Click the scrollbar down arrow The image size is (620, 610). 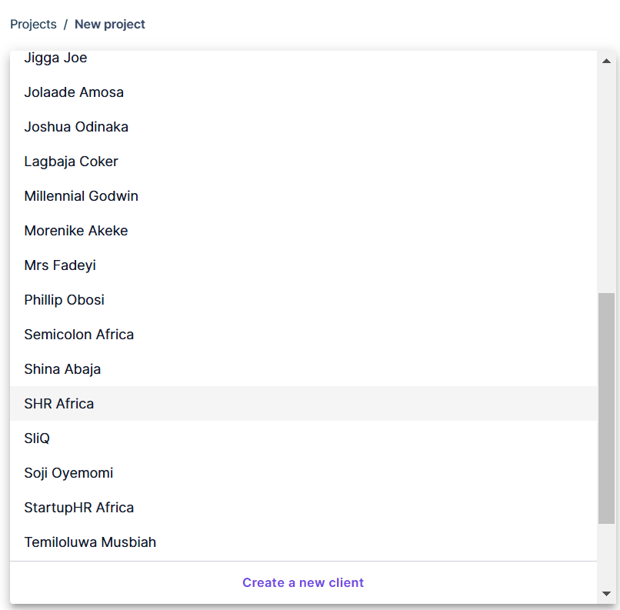pos(606,593)
